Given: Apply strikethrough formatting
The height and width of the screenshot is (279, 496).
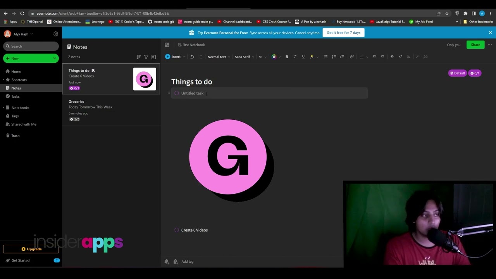Looking at the screenshot, I should 392,57.
